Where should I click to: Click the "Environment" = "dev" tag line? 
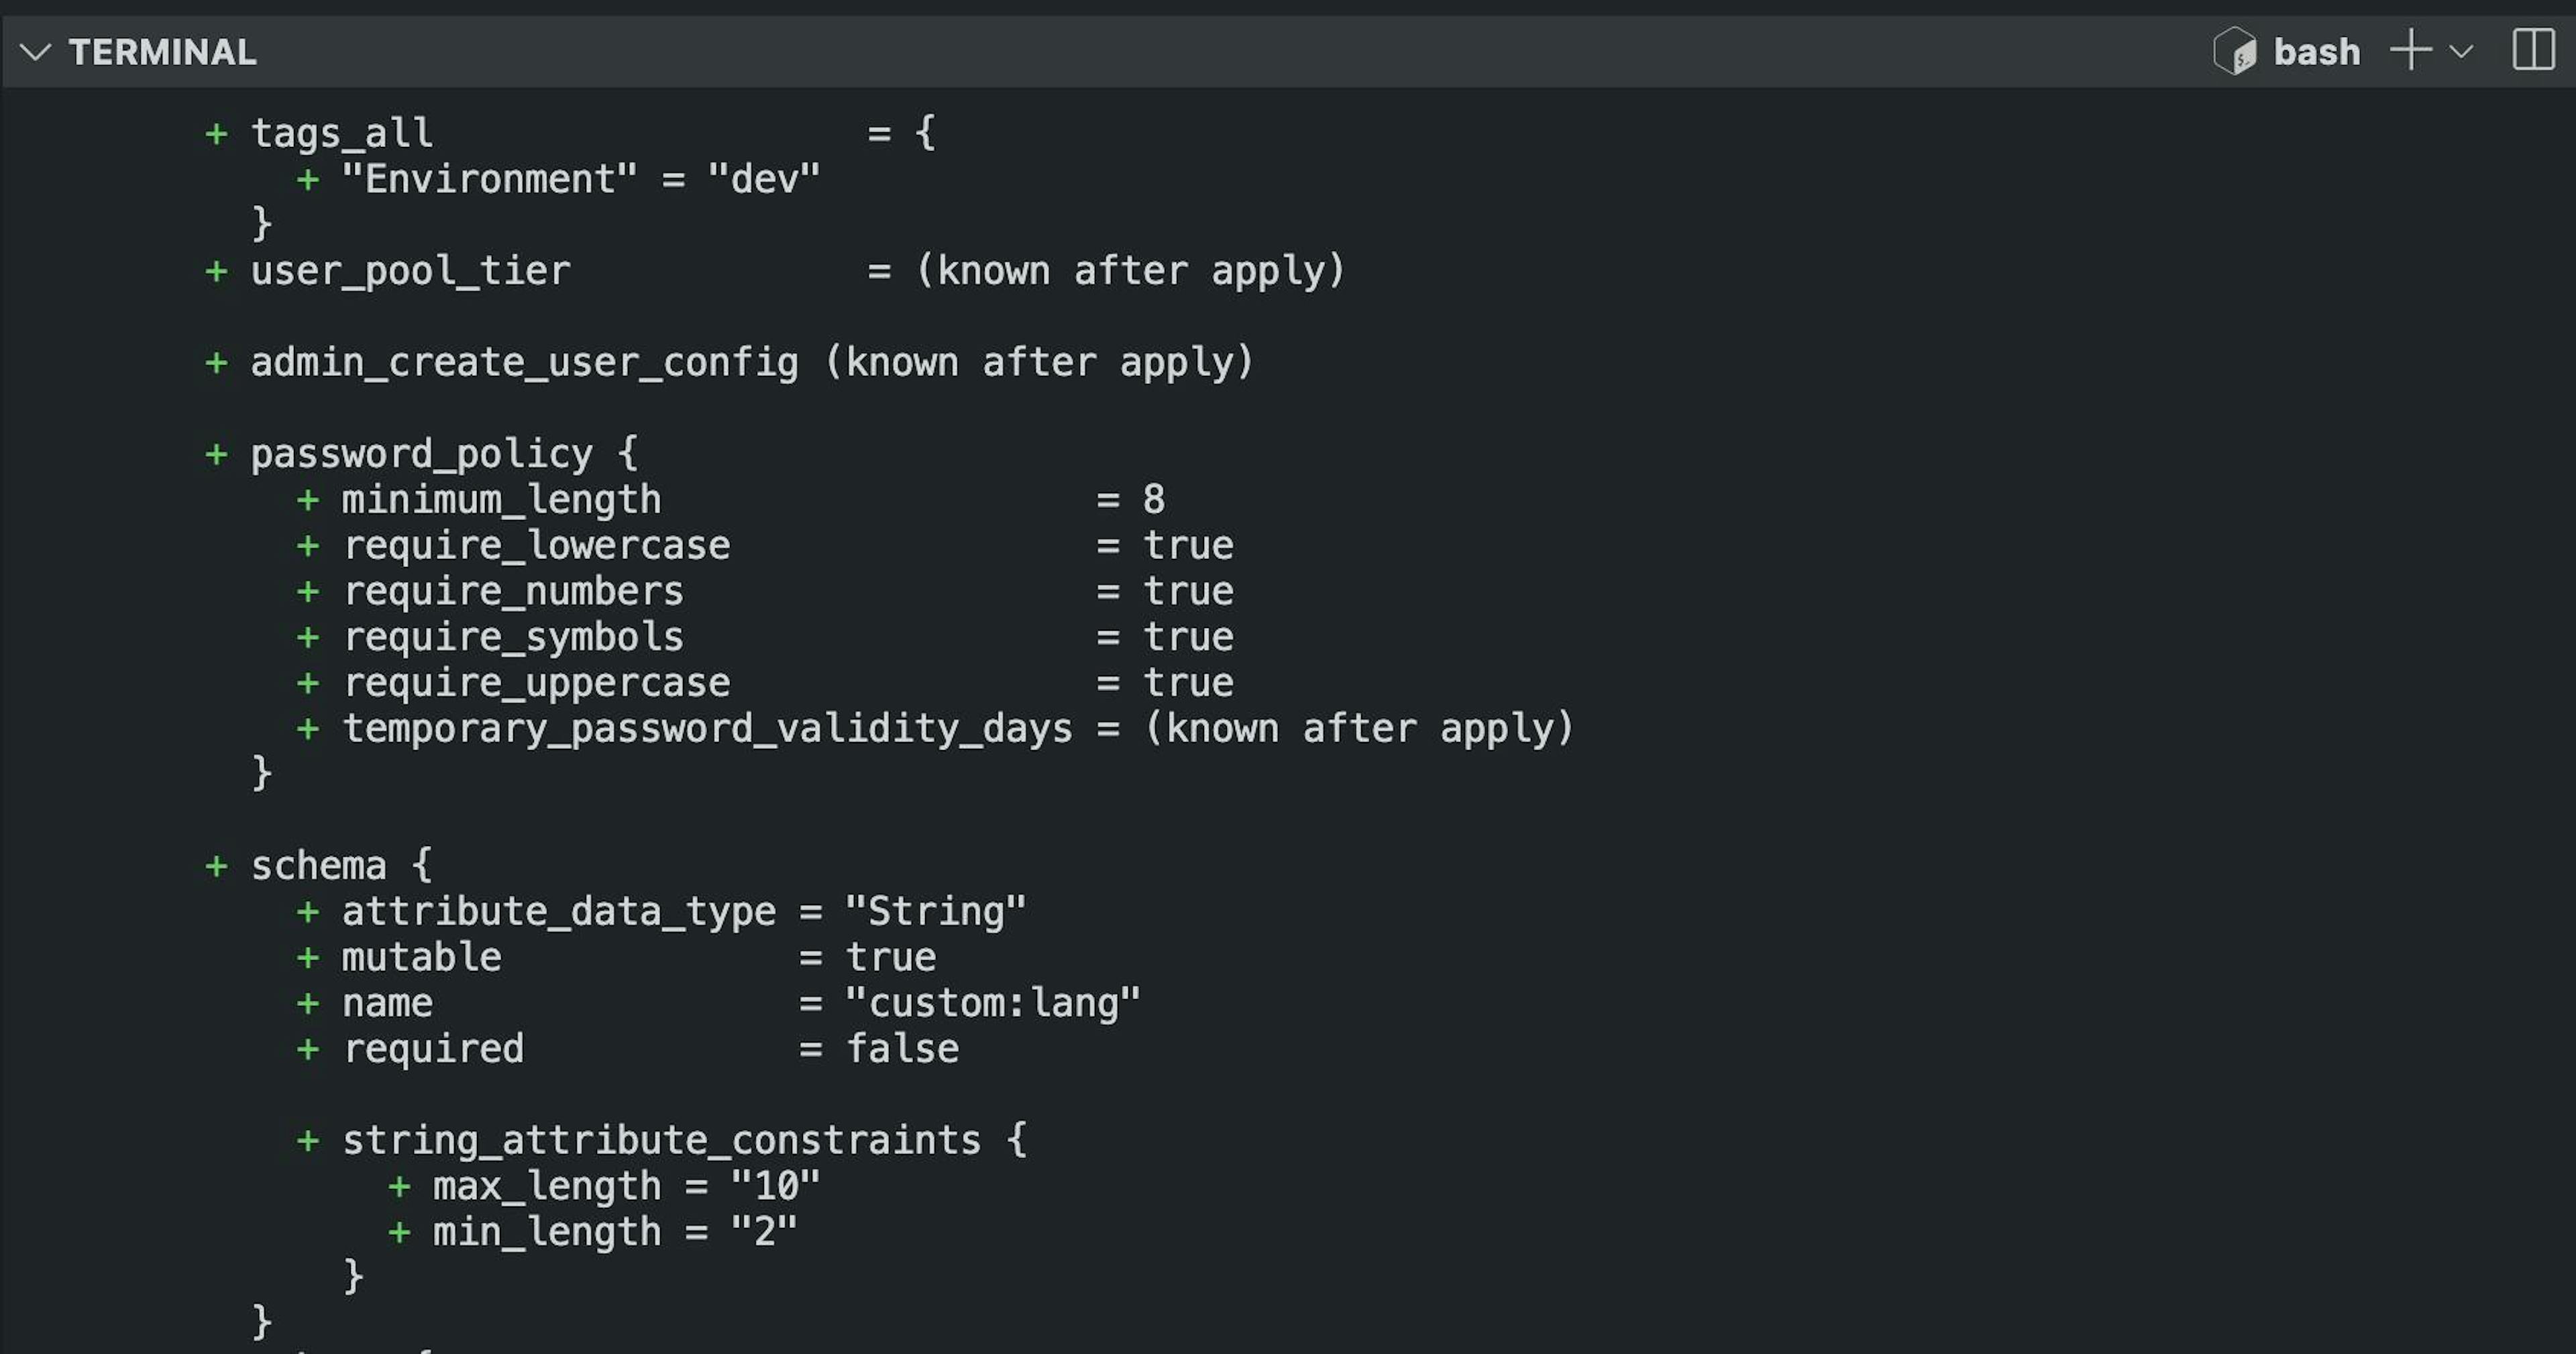coord(580,179)
